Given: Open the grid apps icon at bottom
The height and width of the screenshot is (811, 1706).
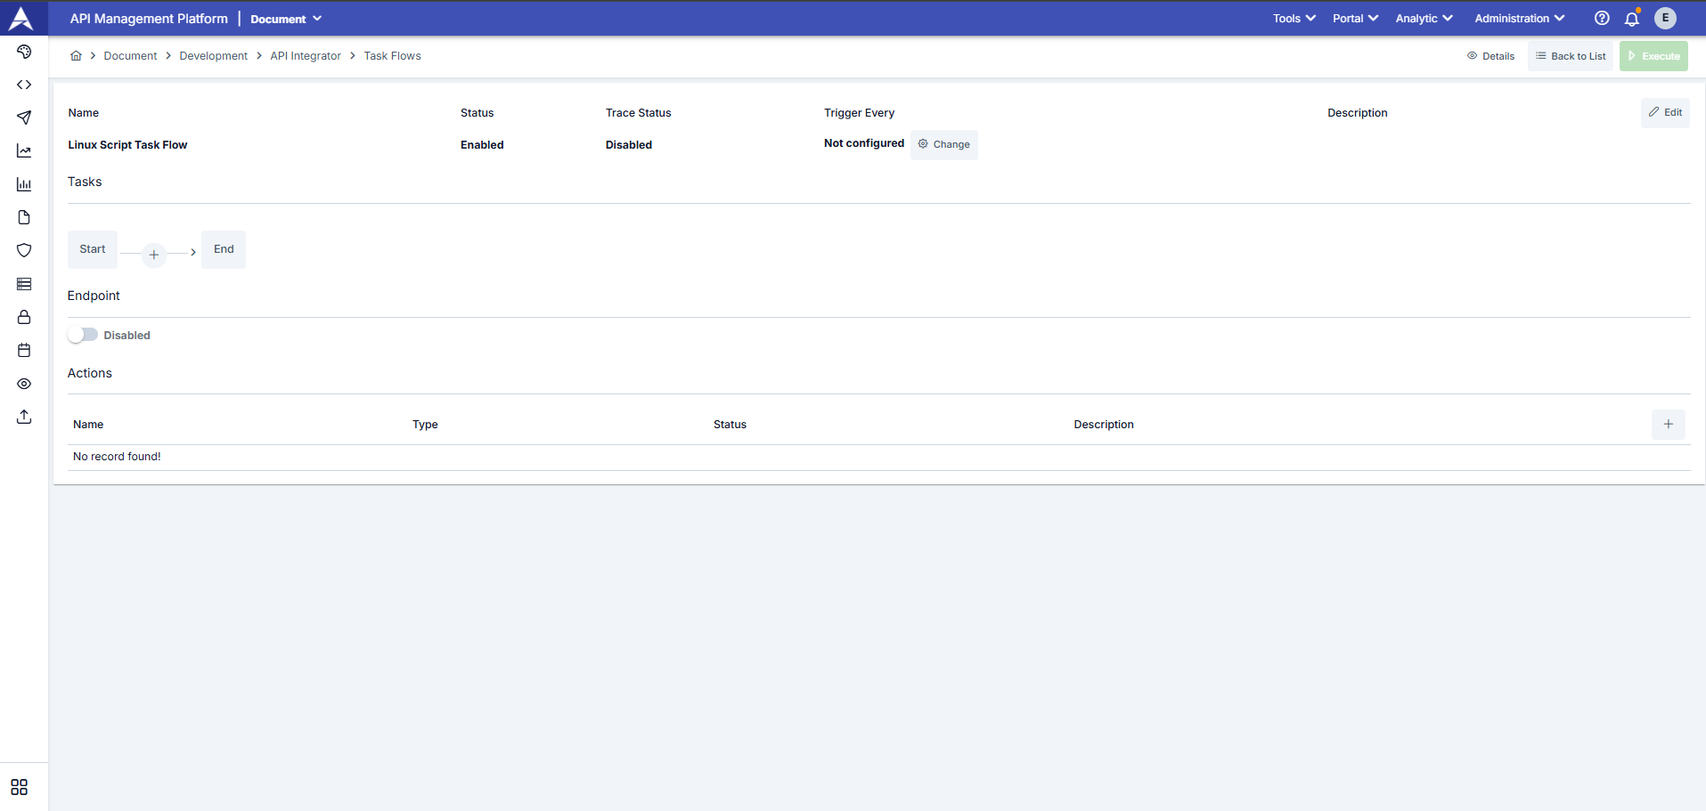Looking at the screenshot, I should pos(20,787).
